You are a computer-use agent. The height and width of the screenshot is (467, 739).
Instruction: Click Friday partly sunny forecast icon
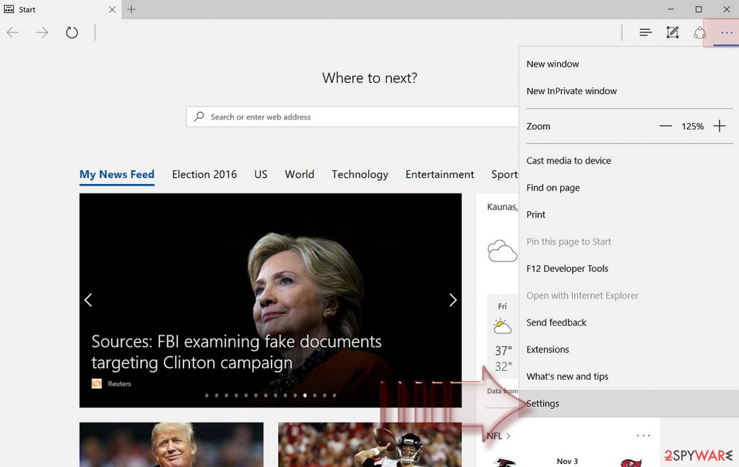point(502,327)
